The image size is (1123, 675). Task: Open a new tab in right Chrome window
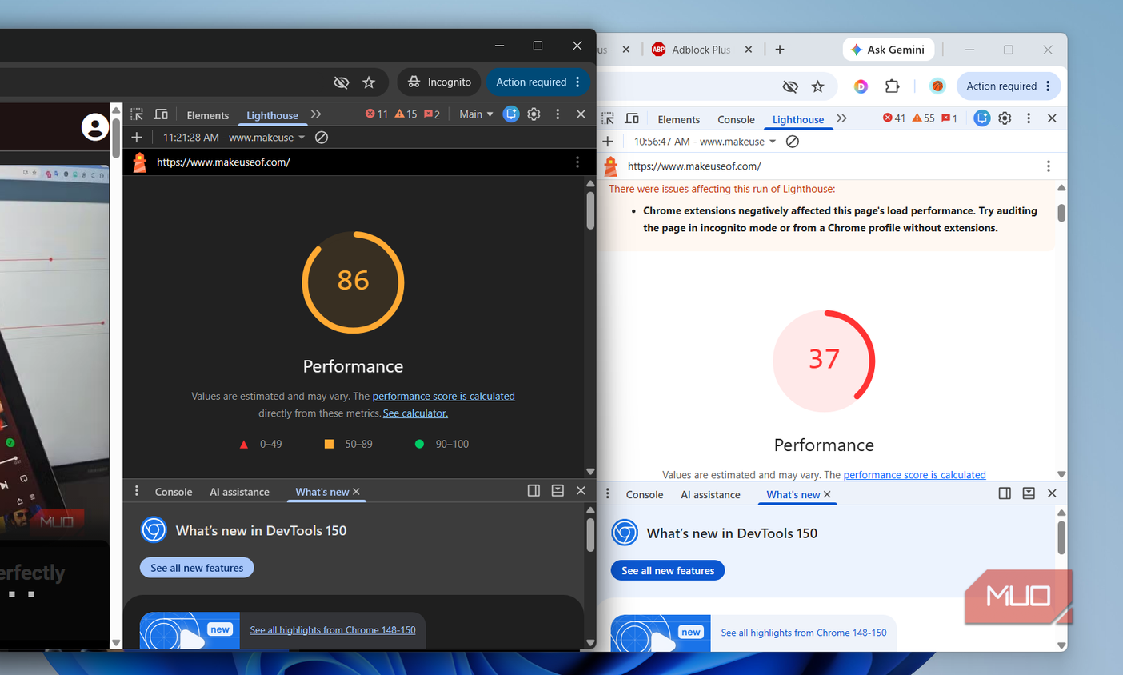click(x=780, y=50)
